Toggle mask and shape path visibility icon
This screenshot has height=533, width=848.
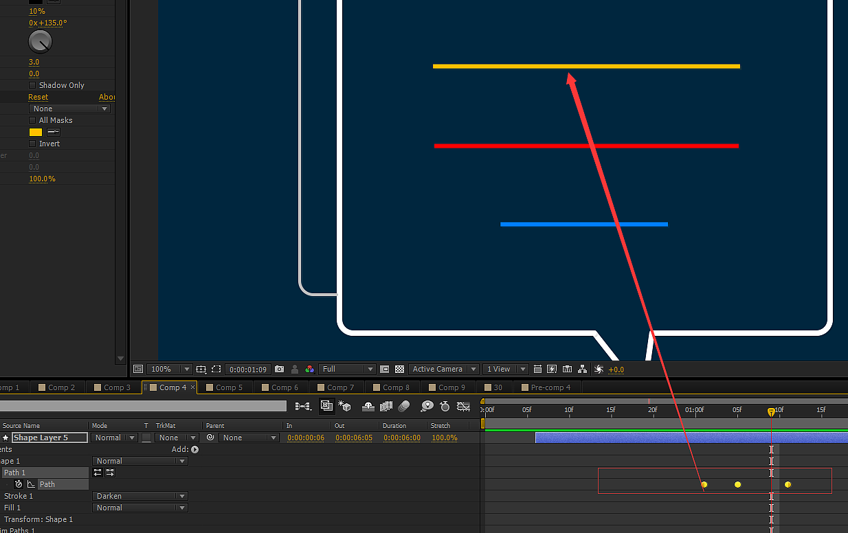[216, 369]
